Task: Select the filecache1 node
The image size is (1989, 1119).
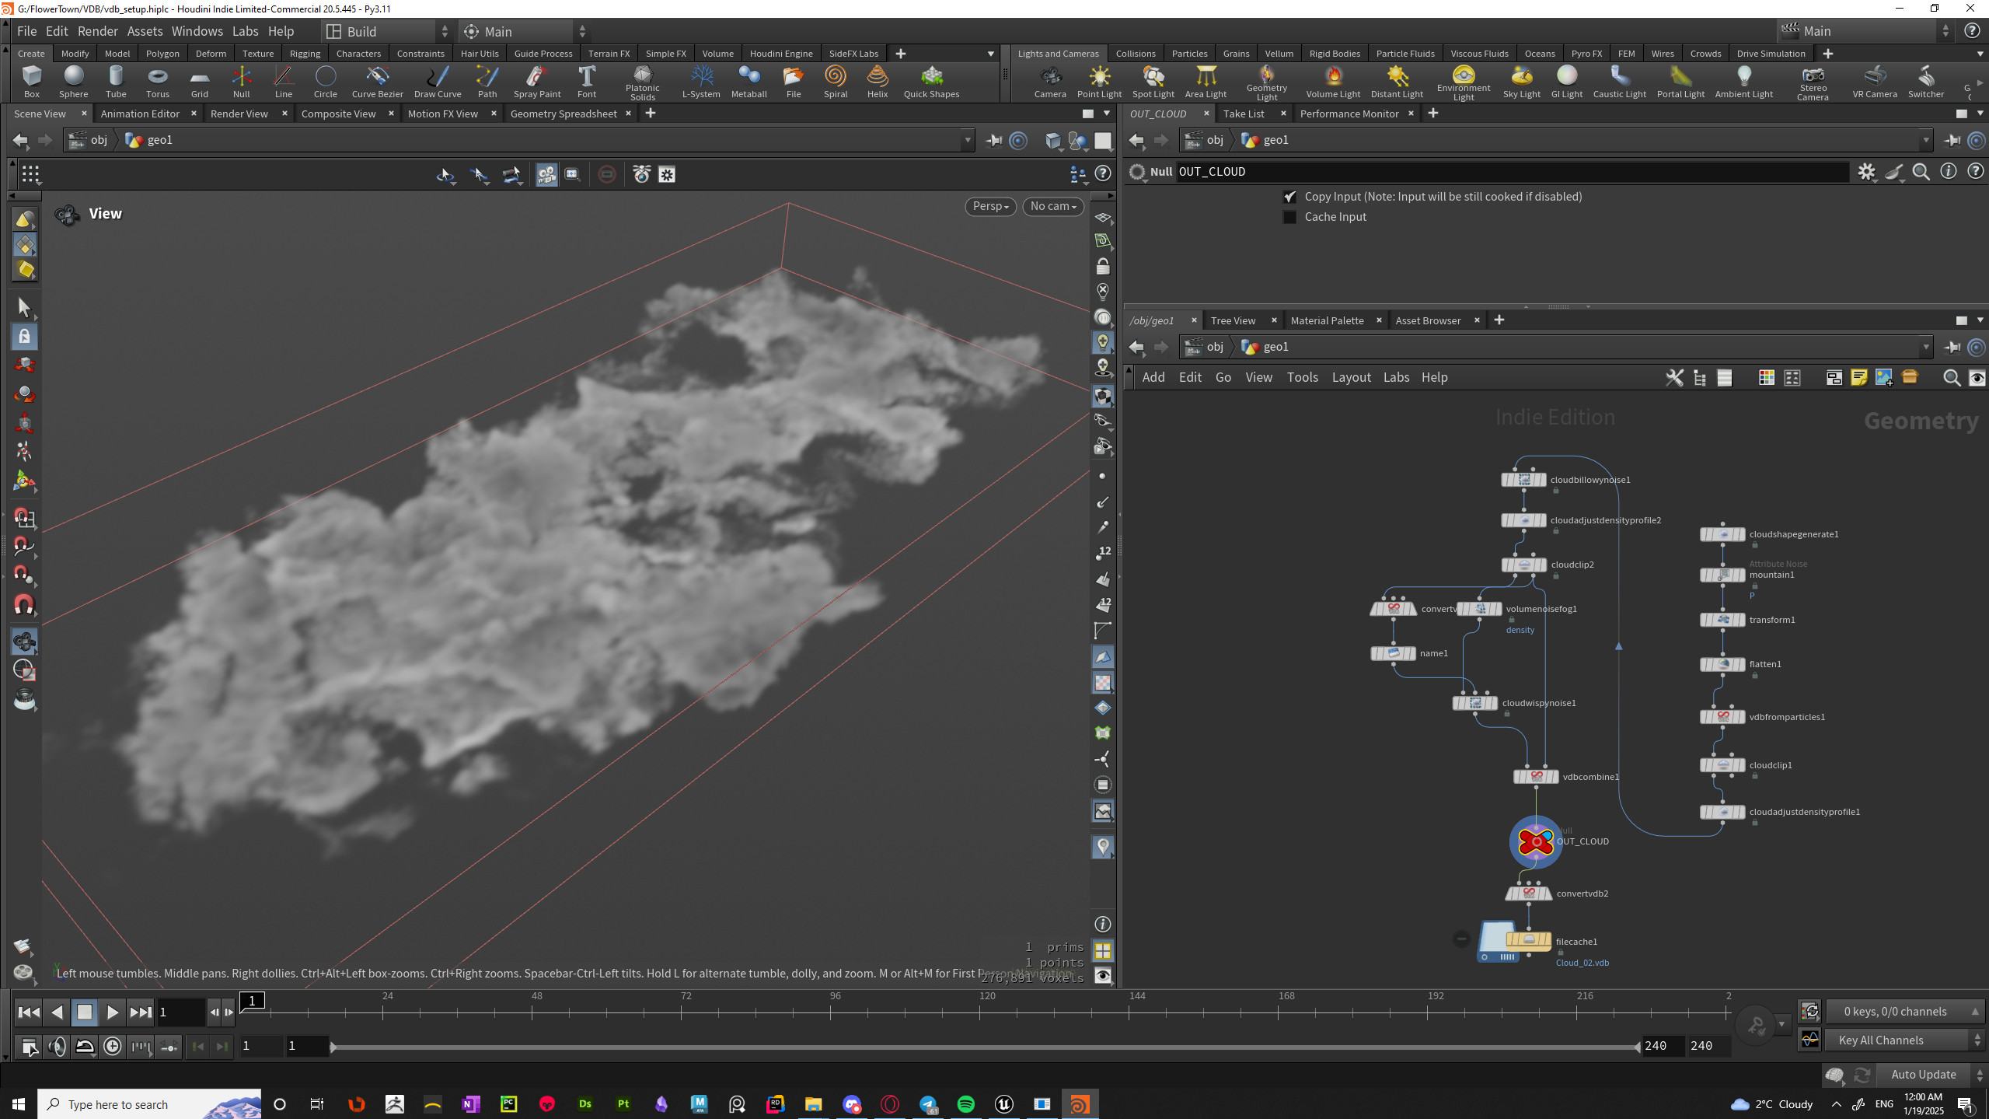Action: 1528,941
